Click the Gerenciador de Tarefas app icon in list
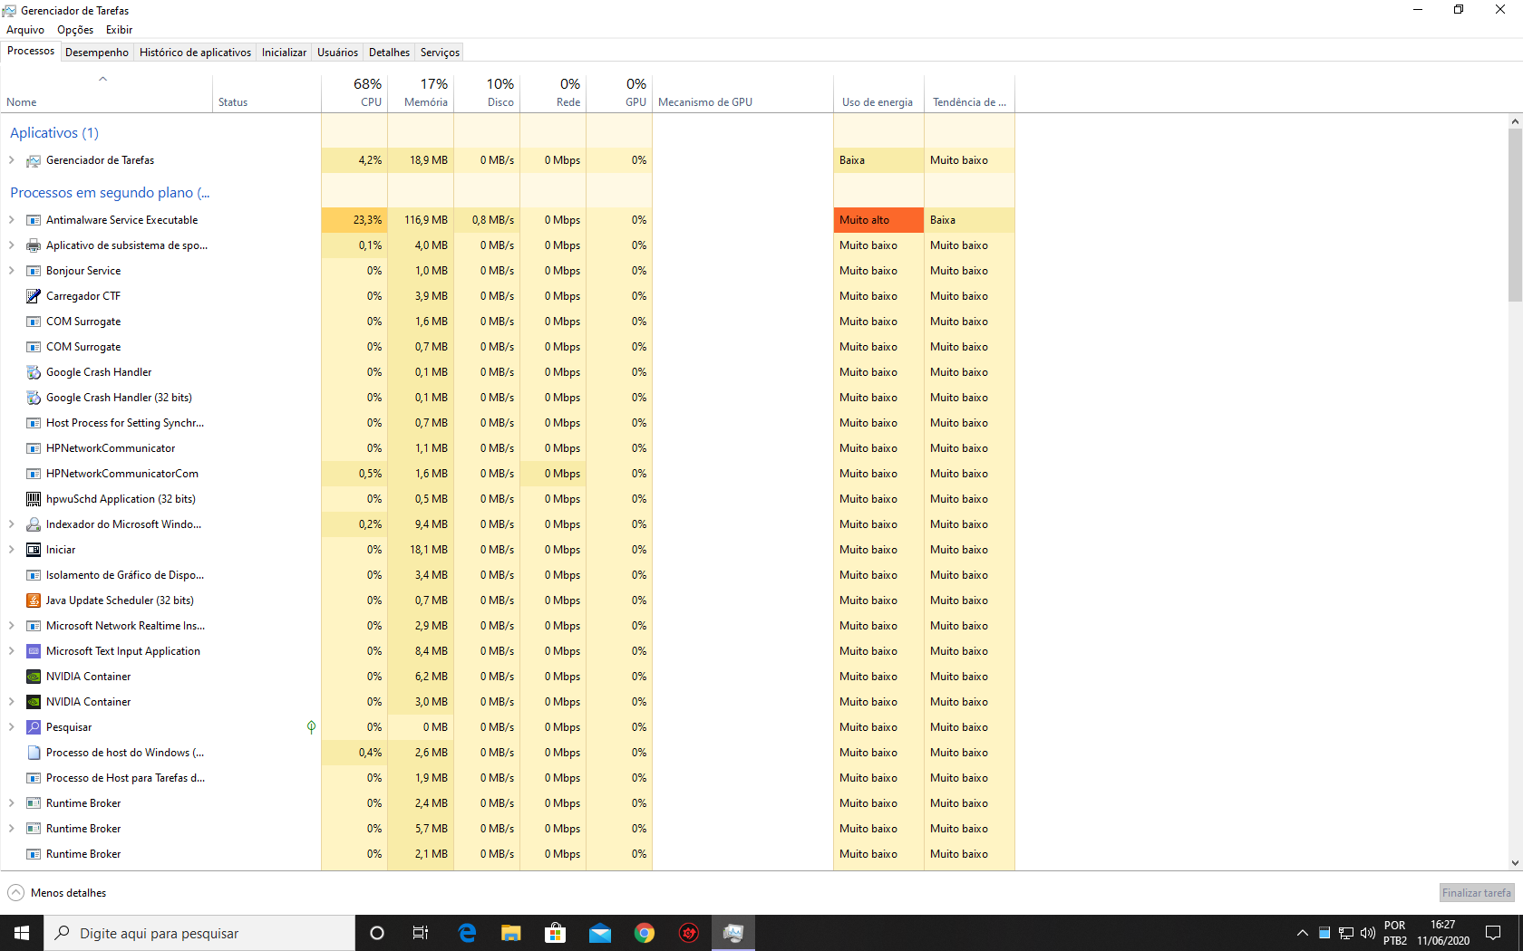 click(x=34, y=160)
